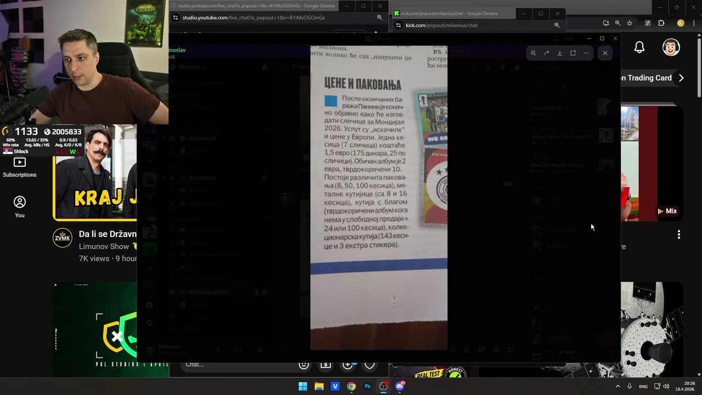The width and height of the screenshot is (702, 395).
Task: Open image in browser from viewer toolbar
Action: tap(573, 53)
